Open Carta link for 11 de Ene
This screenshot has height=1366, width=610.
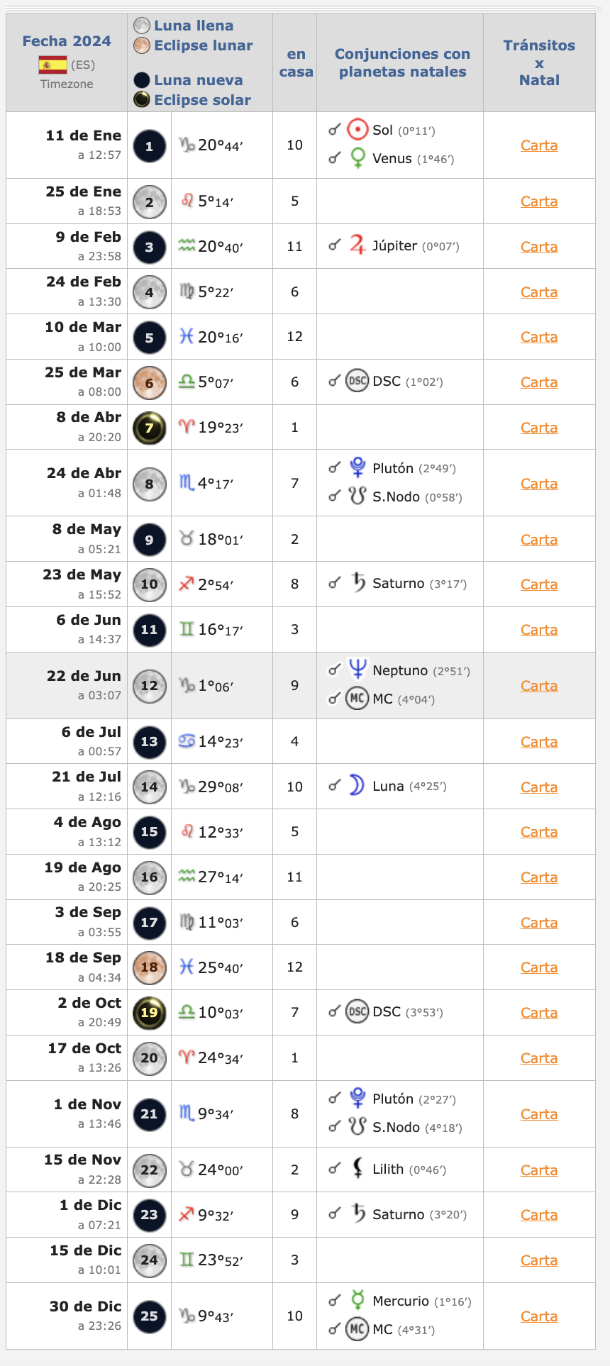[x=539, y=145]
